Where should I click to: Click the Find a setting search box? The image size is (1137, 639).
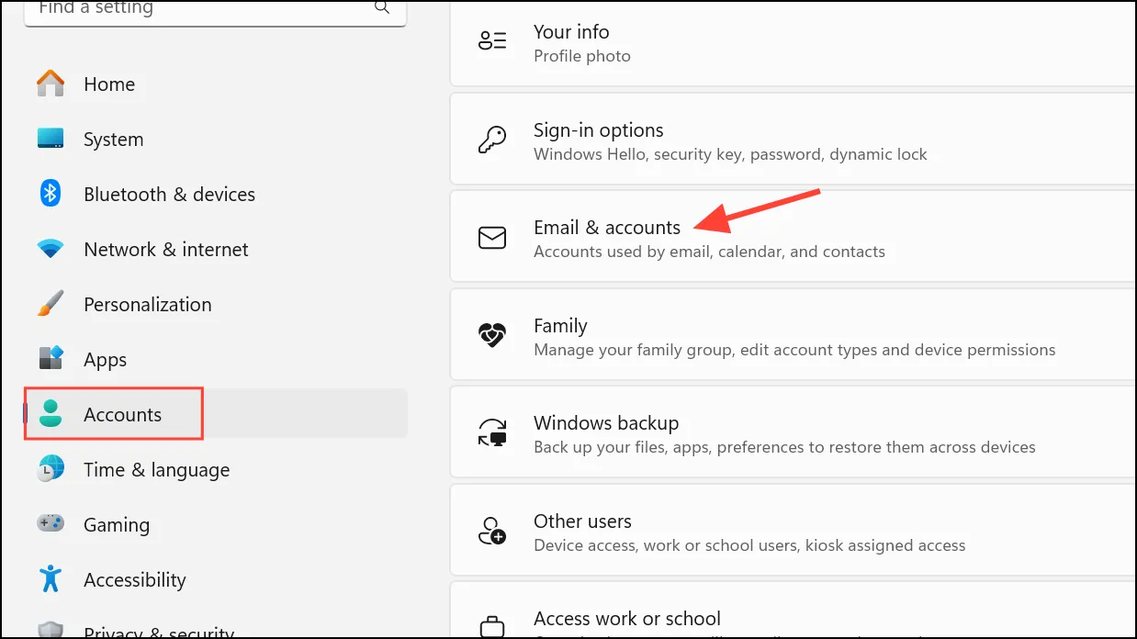coord(216,11)
